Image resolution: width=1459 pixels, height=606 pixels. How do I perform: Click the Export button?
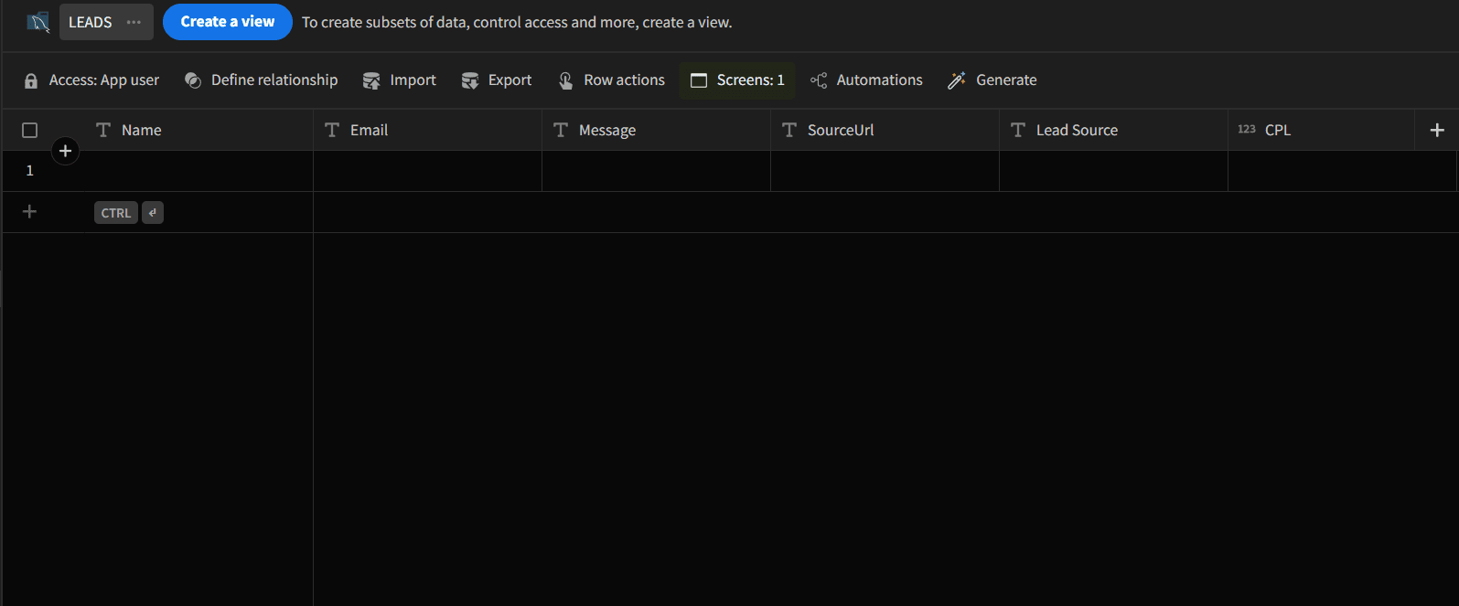point(497,80)
